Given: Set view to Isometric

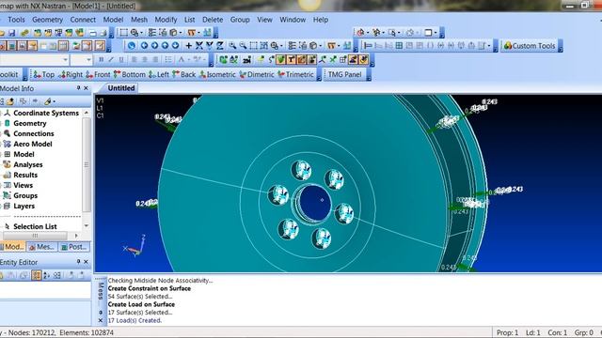Looking at the screenshot, I should tap(217, 74).
